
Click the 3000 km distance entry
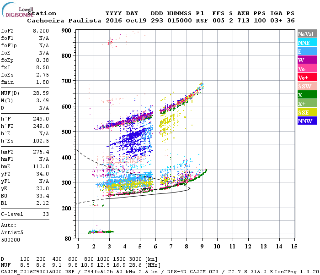tap(135, 259)
